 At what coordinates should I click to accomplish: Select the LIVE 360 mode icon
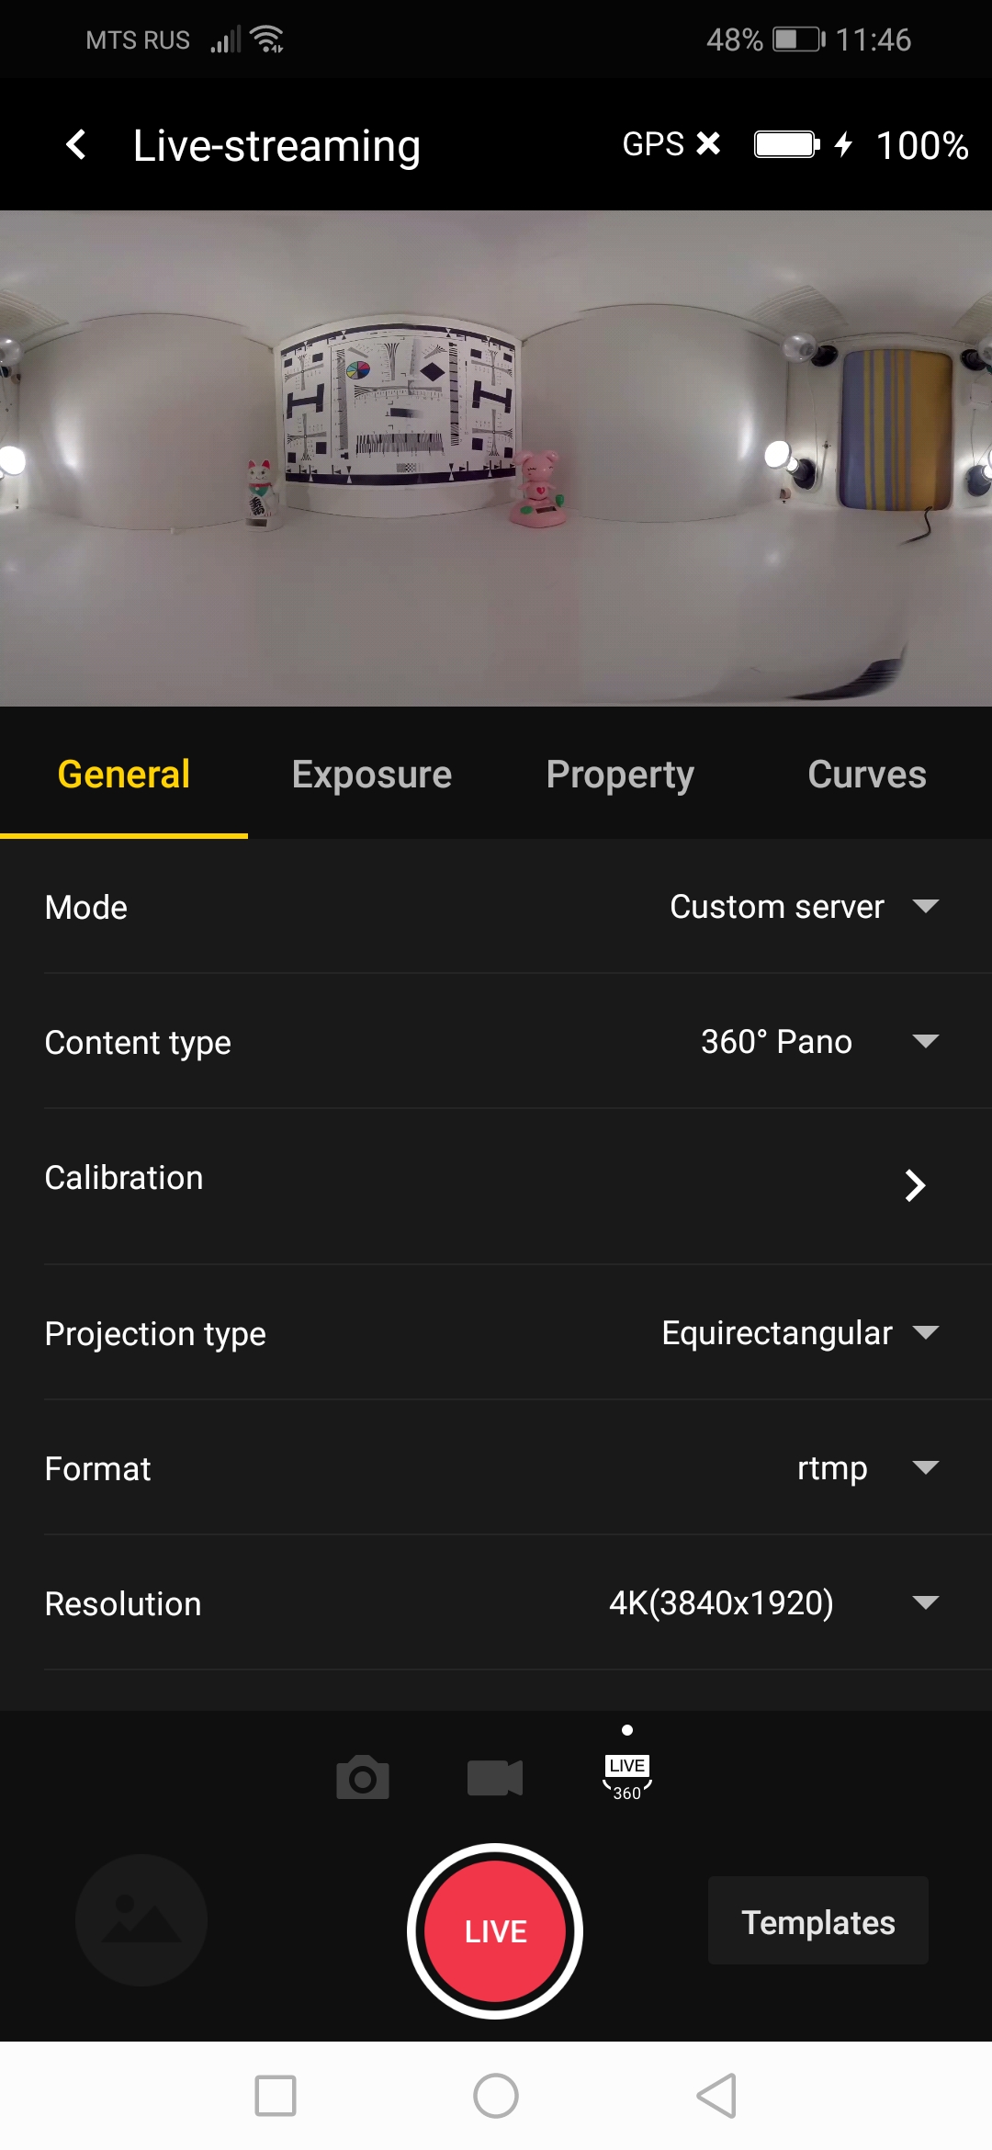[x=627, y=1778]
